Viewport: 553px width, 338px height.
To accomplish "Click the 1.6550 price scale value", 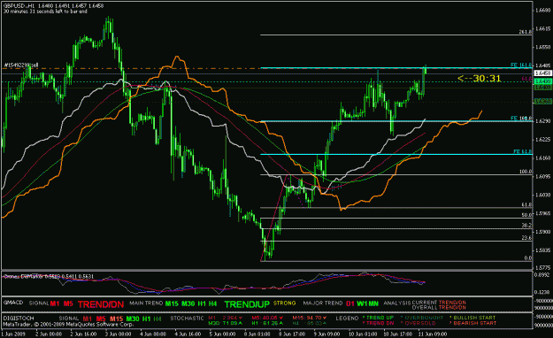I will click(543, 47).
